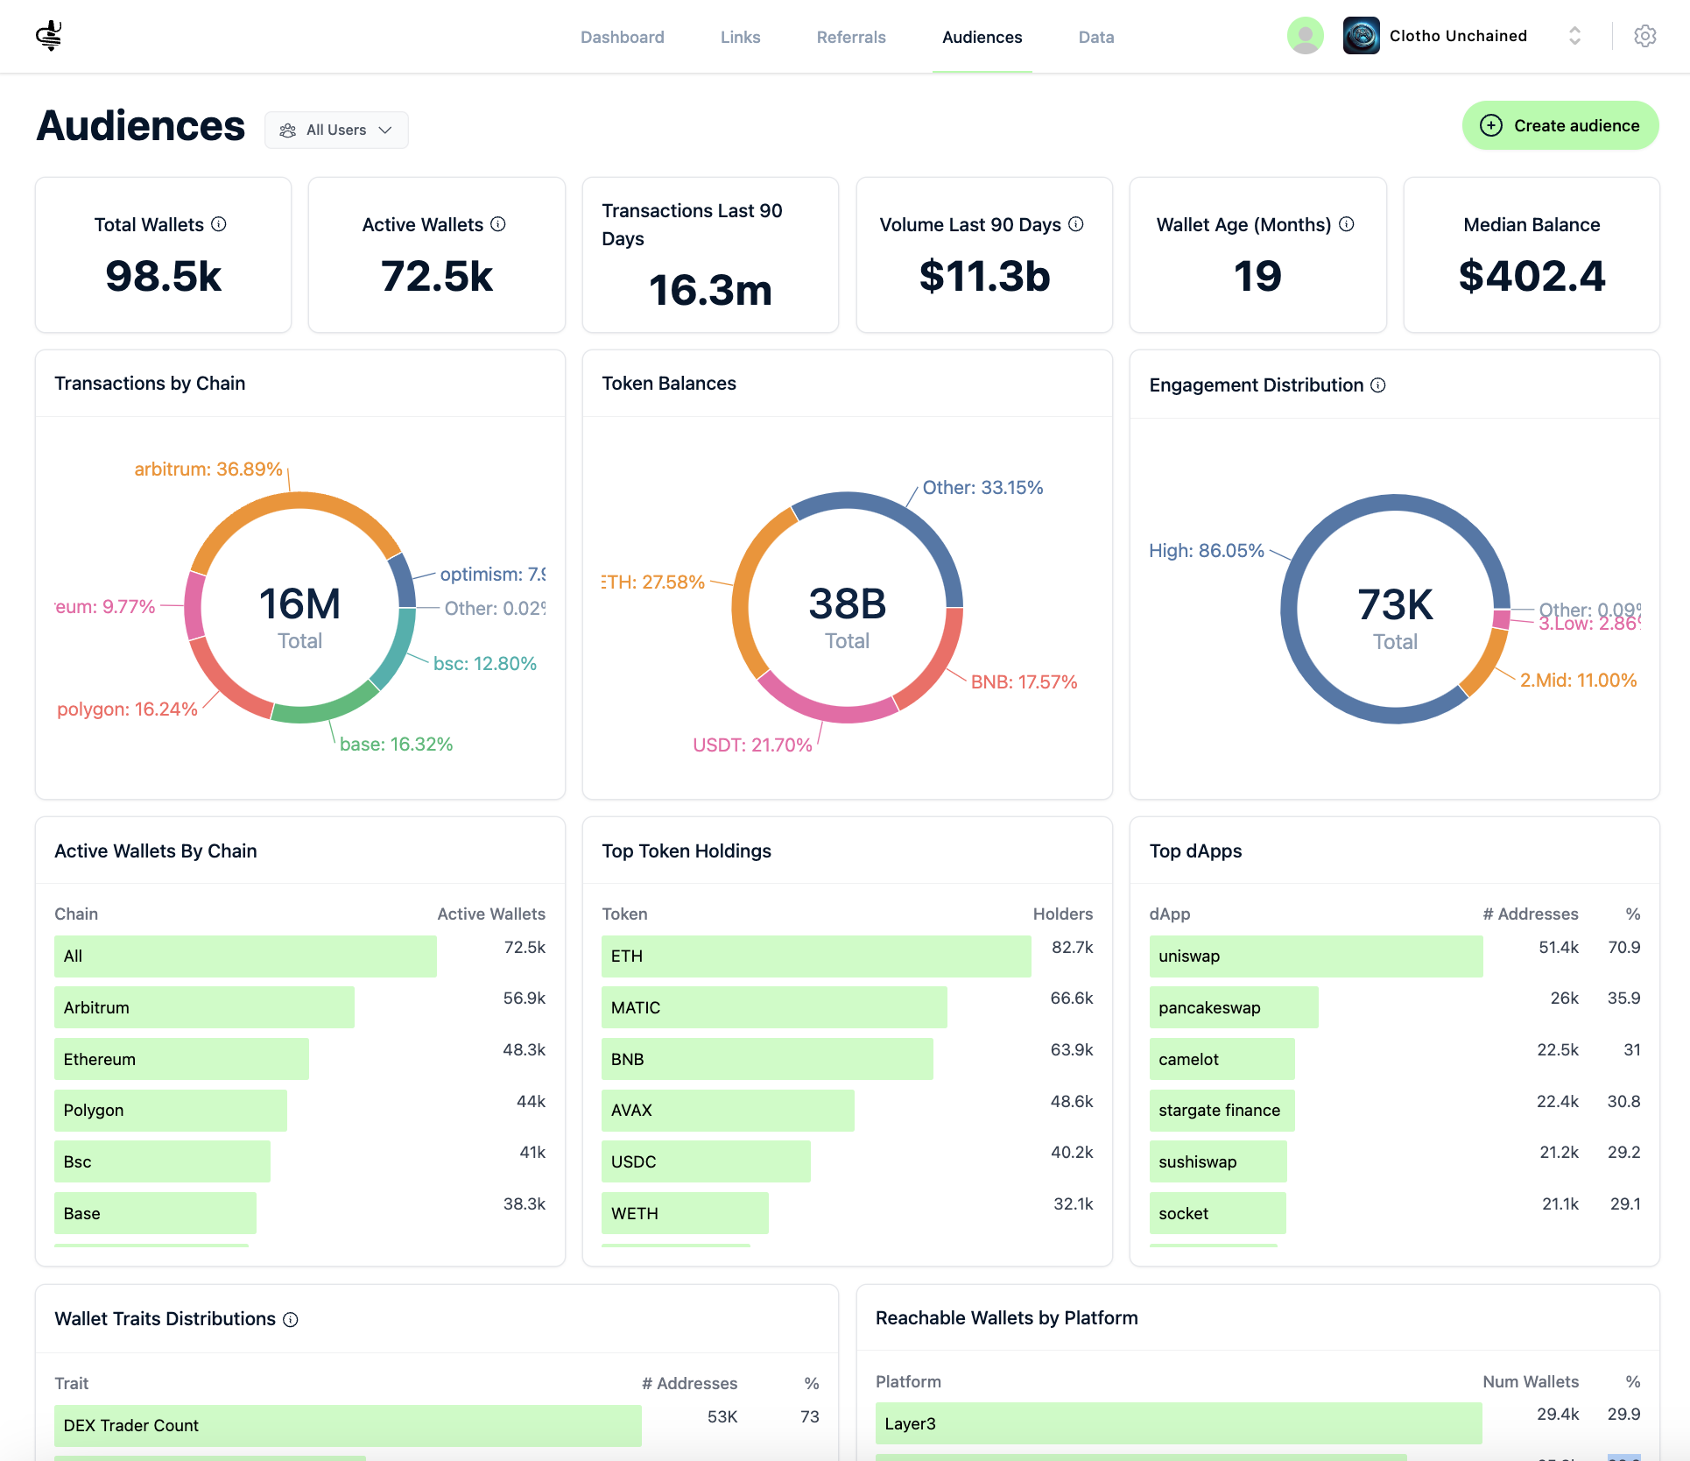Screen dimensions: 1690x1461
Task: Open the settings gear icon
Action: [1644, 36]
